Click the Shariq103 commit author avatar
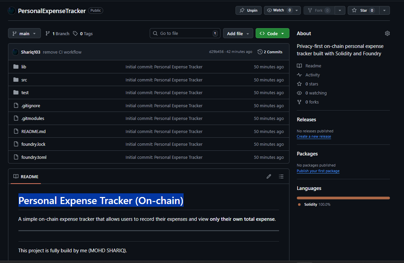Image resolution: width=404 pixels, height=263 pixels. coord(15,52)
